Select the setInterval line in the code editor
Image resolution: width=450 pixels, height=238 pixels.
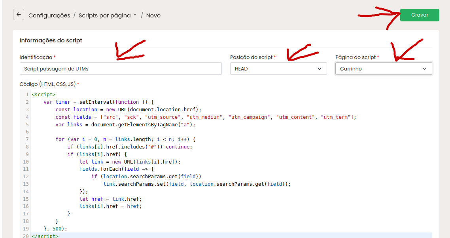(98, 102)
